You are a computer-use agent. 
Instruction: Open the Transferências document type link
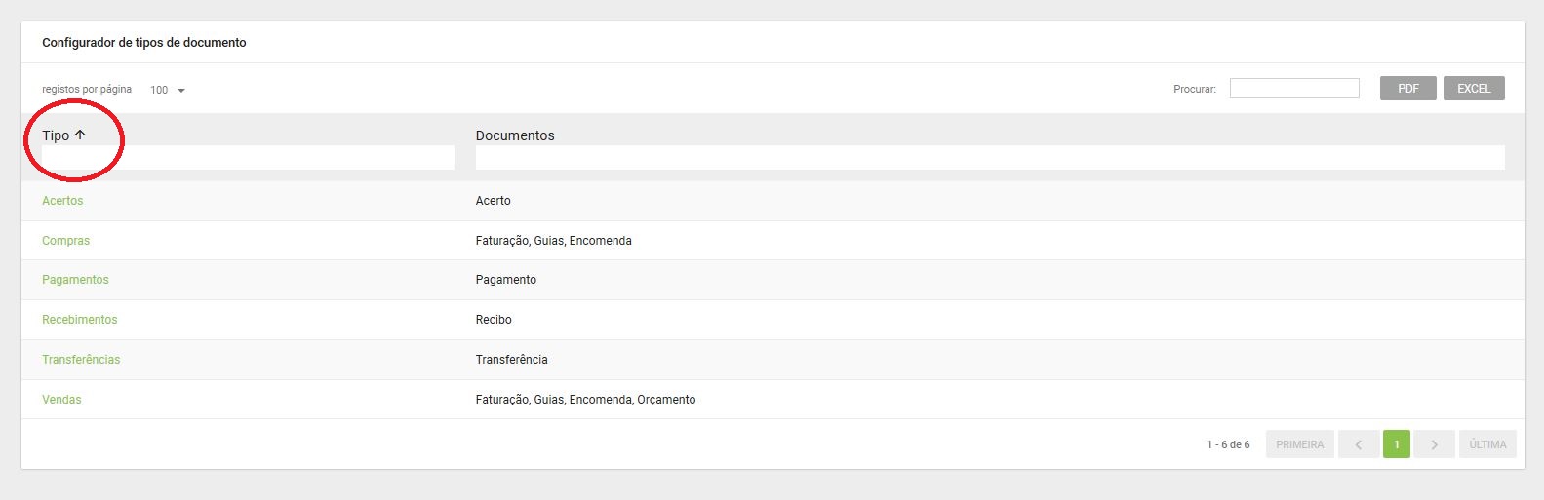pos(81,360)
